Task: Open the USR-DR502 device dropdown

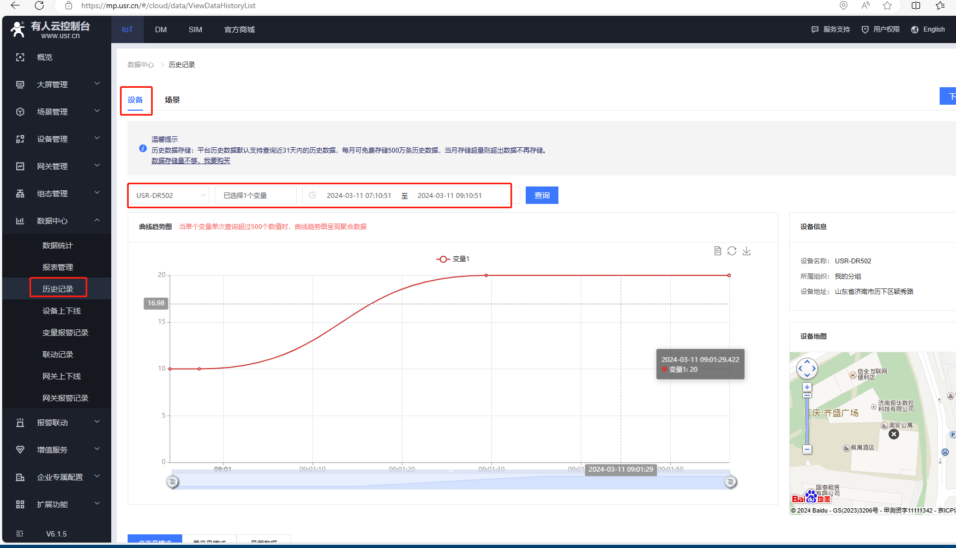Action: click(x=169, y=195)
